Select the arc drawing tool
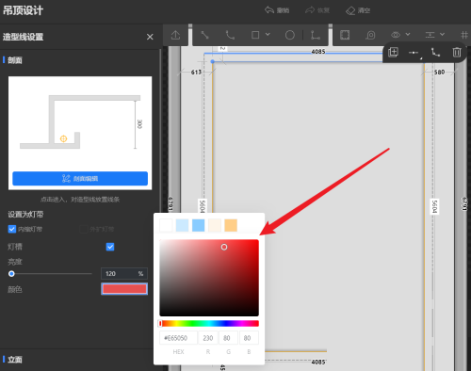 tap(230, 35)
